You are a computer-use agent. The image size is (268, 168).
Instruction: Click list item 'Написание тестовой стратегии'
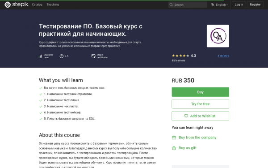point(68,94)
